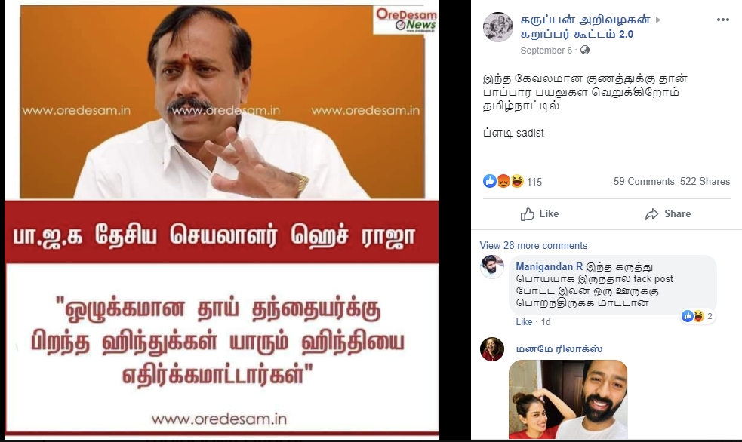Image resolution: width=742 pixels, height=442 pixels.
Task: Open the photo in மனமே ரிலாக்ஸ் comment
Action: point(568,400)
